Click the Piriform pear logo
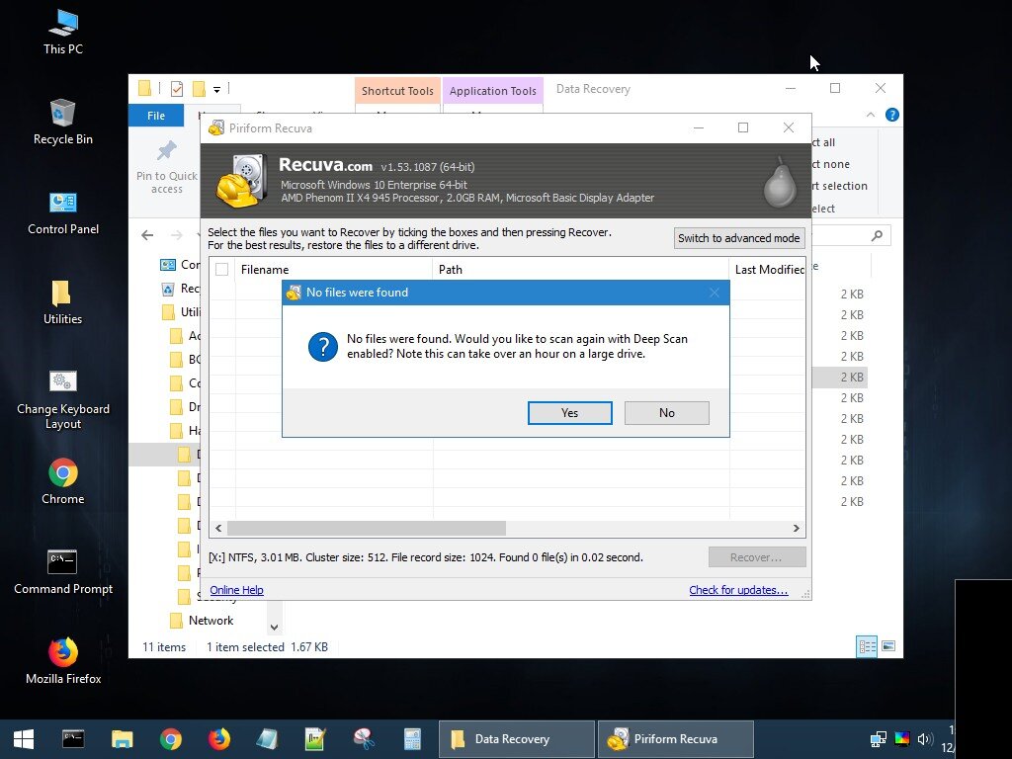 tap(780, 182)
